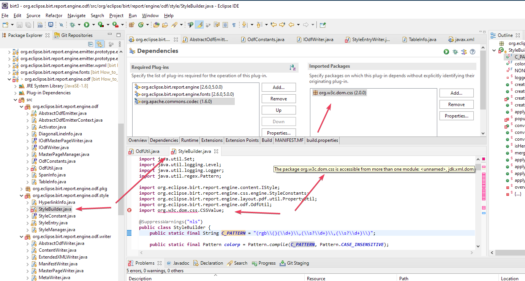Image resolution: width=525 pixels, height=281 pixels.
Task: Open the Refactor menu
Action: click(x=54, y=16)
